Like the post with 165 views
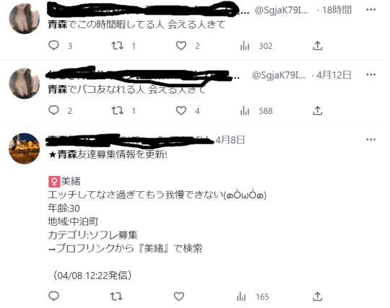 (x=179, y=296)
